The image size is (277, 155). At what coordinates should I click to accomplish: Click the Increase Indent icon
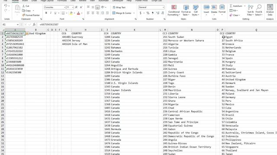click(x=107, y=13)
